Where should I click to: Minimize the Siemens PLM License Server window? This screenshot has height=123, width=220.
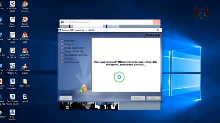(x=143, y=30)
